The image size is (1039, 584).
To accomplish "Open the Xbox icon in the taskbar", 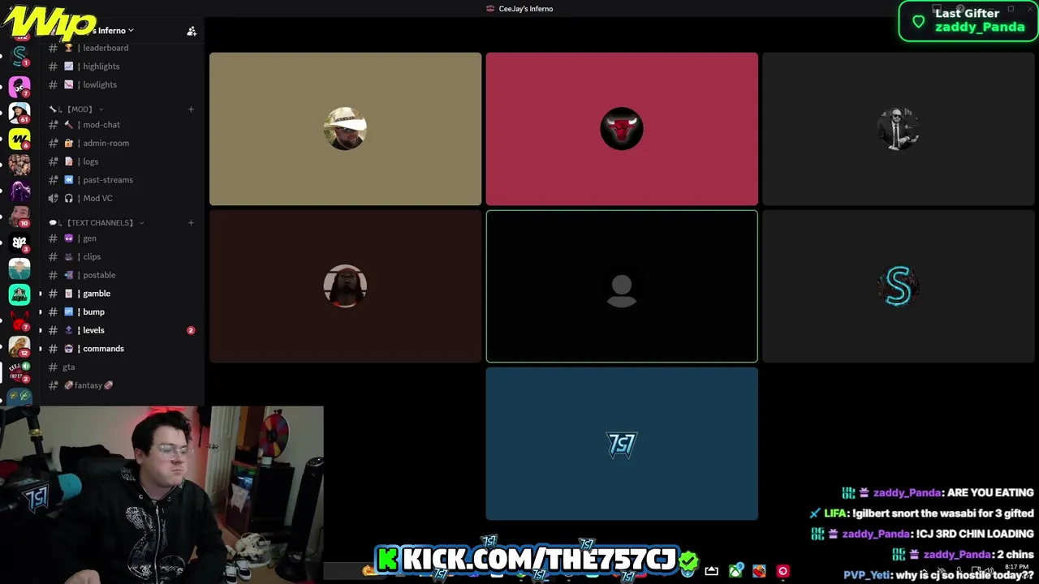I will coord(735,571).
